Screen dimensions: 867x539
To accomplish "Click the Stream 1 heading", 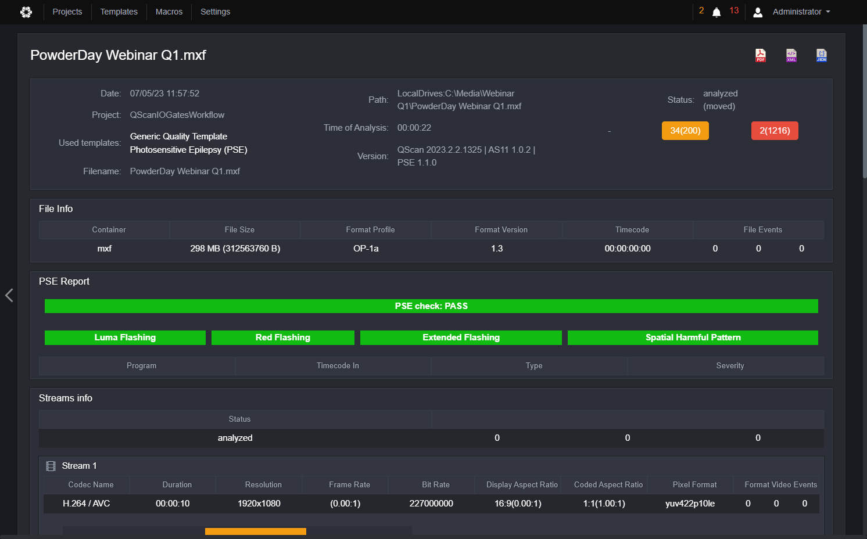I will [x=79, y=466].
